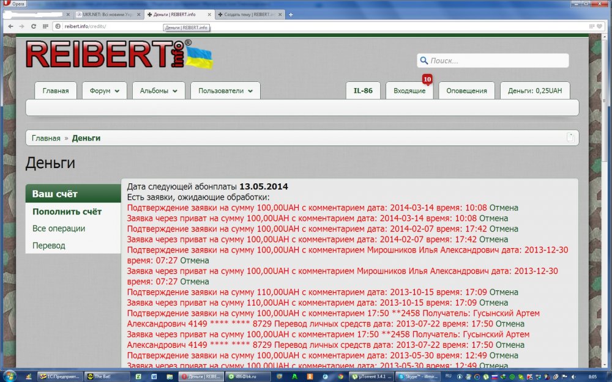Click the site info globe icon in address bar

pos(58,26)
